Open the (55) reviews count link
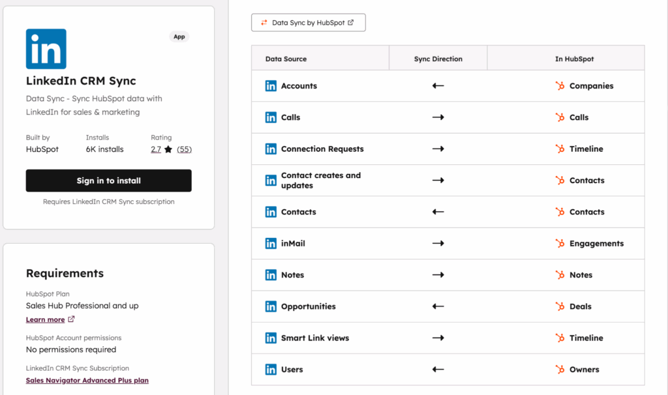668x395 pixels. [184, 149]
